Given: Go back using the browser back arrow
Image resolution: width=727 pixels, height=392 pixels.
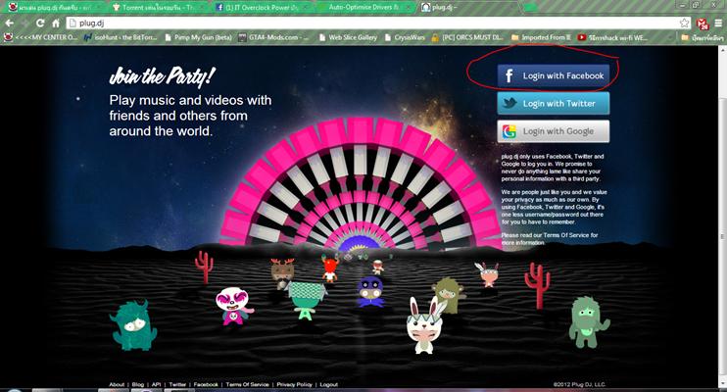Looking at the screenshot, I should (x=9, y=23).
